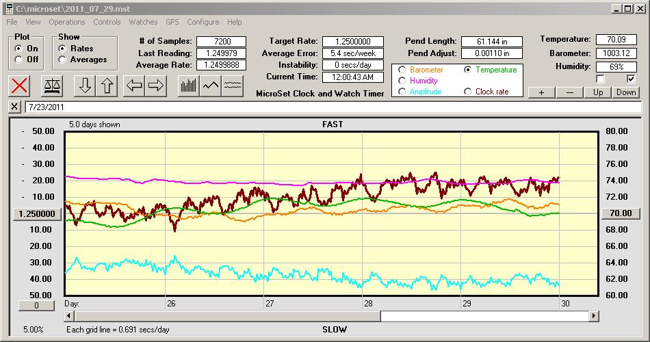Viewport: 650px width, 342px height.
Task: Click the Up button
Action: 598,92
